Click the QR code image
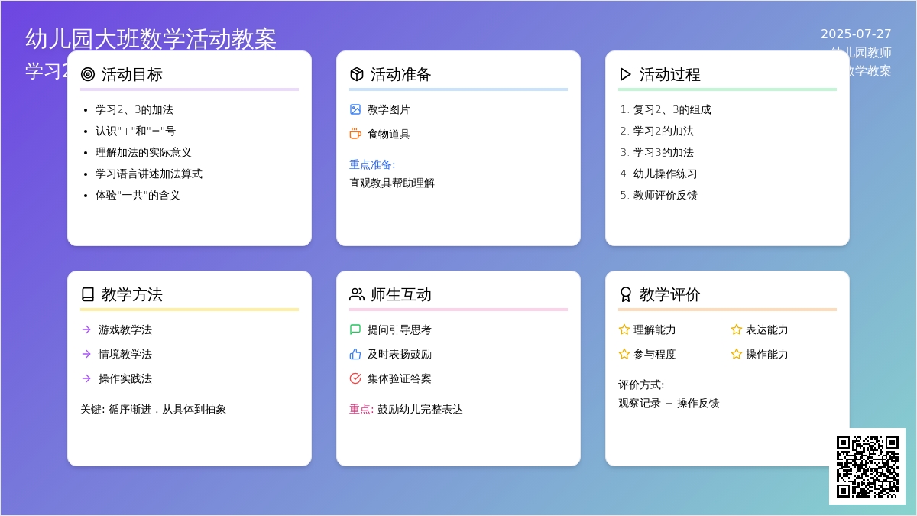 click(867, 466)
